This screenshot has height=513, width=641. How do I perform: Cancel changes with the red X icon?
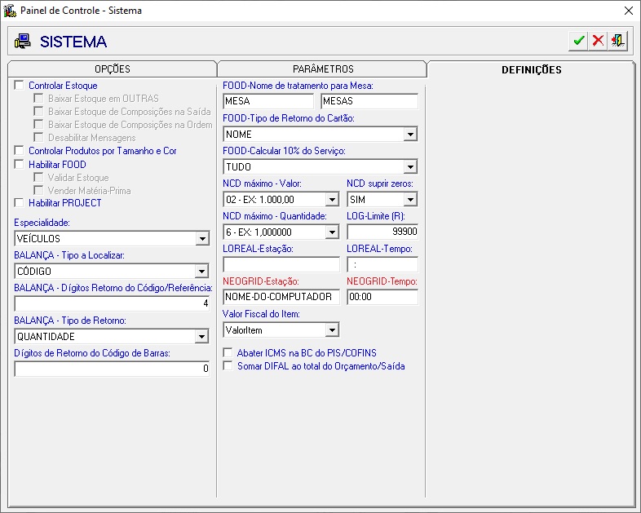(x=598, y=41)
